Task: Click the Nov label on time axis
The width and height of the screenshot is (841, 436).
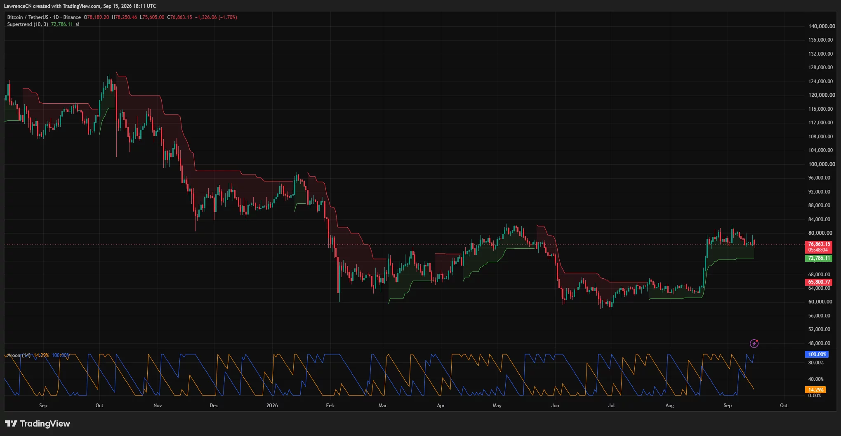Action: point(158,406)
